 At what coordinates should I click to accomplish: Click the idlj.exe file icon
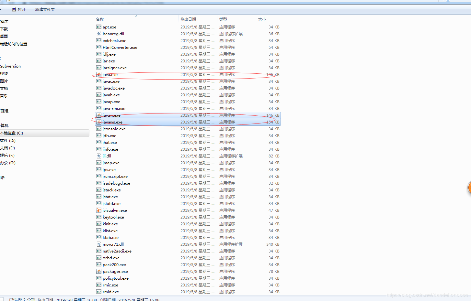[99, 54]
